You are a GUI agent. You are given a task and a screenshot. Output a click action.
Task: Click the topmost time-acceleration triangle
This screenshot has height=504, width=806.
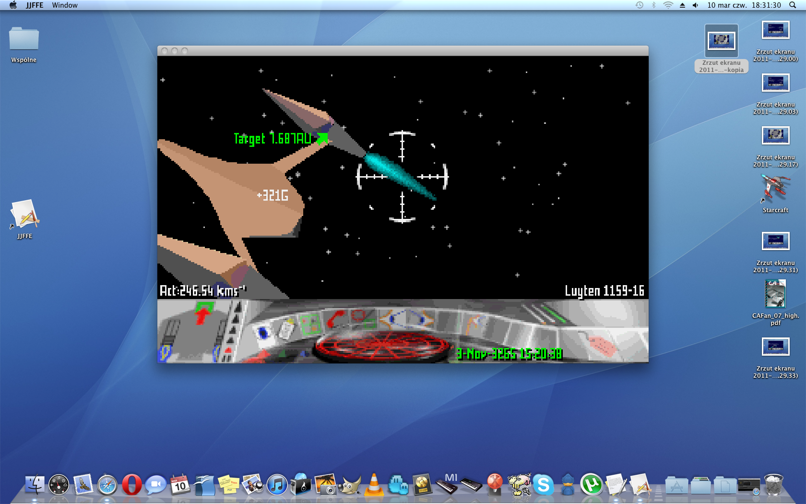(x=237, y=308)
